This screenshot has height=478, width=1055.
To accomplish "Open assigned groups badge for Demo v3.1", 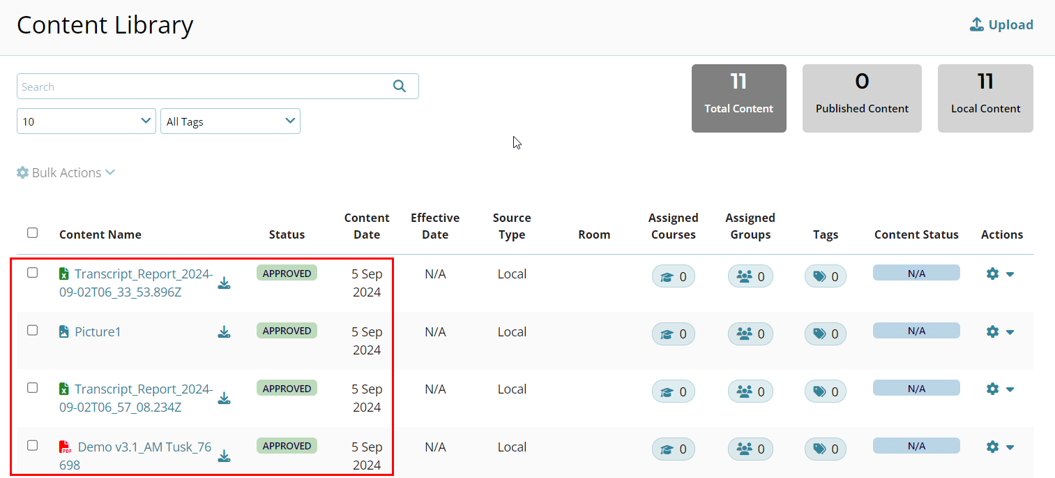I will tap(750, 449).
